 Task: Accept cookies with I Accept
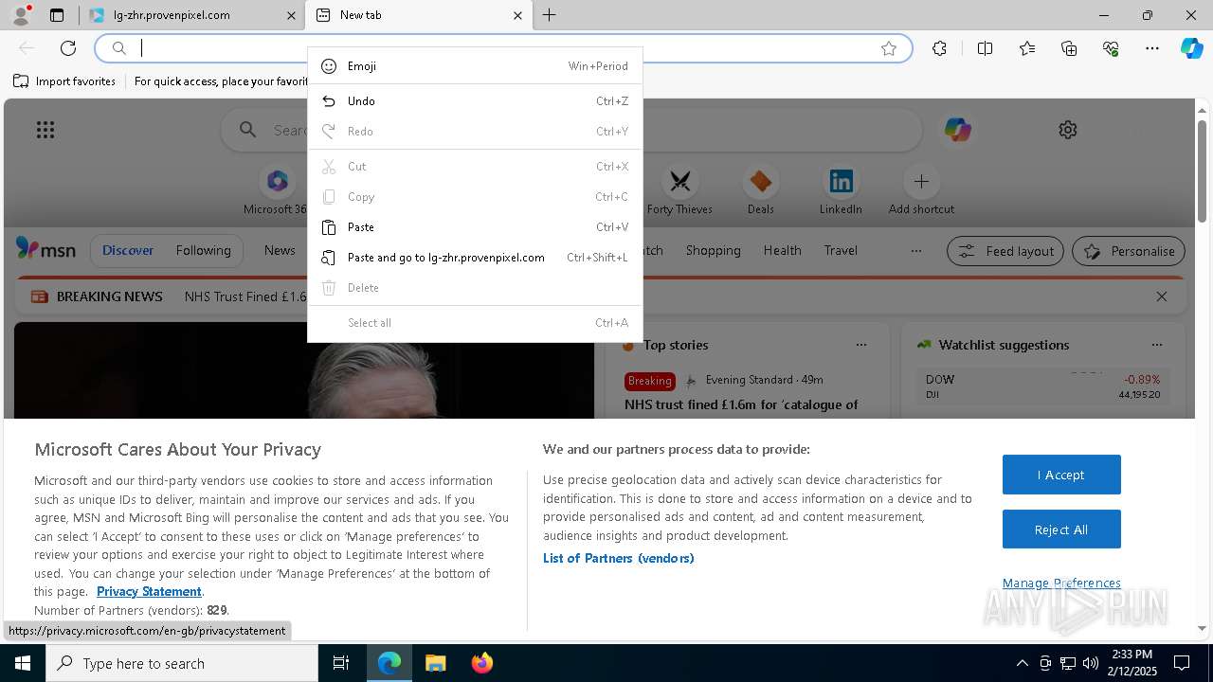tap(1061, 475)
